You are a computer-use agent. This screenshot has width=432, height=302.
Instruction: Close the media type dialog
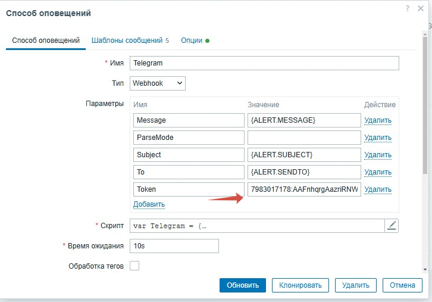421,8
